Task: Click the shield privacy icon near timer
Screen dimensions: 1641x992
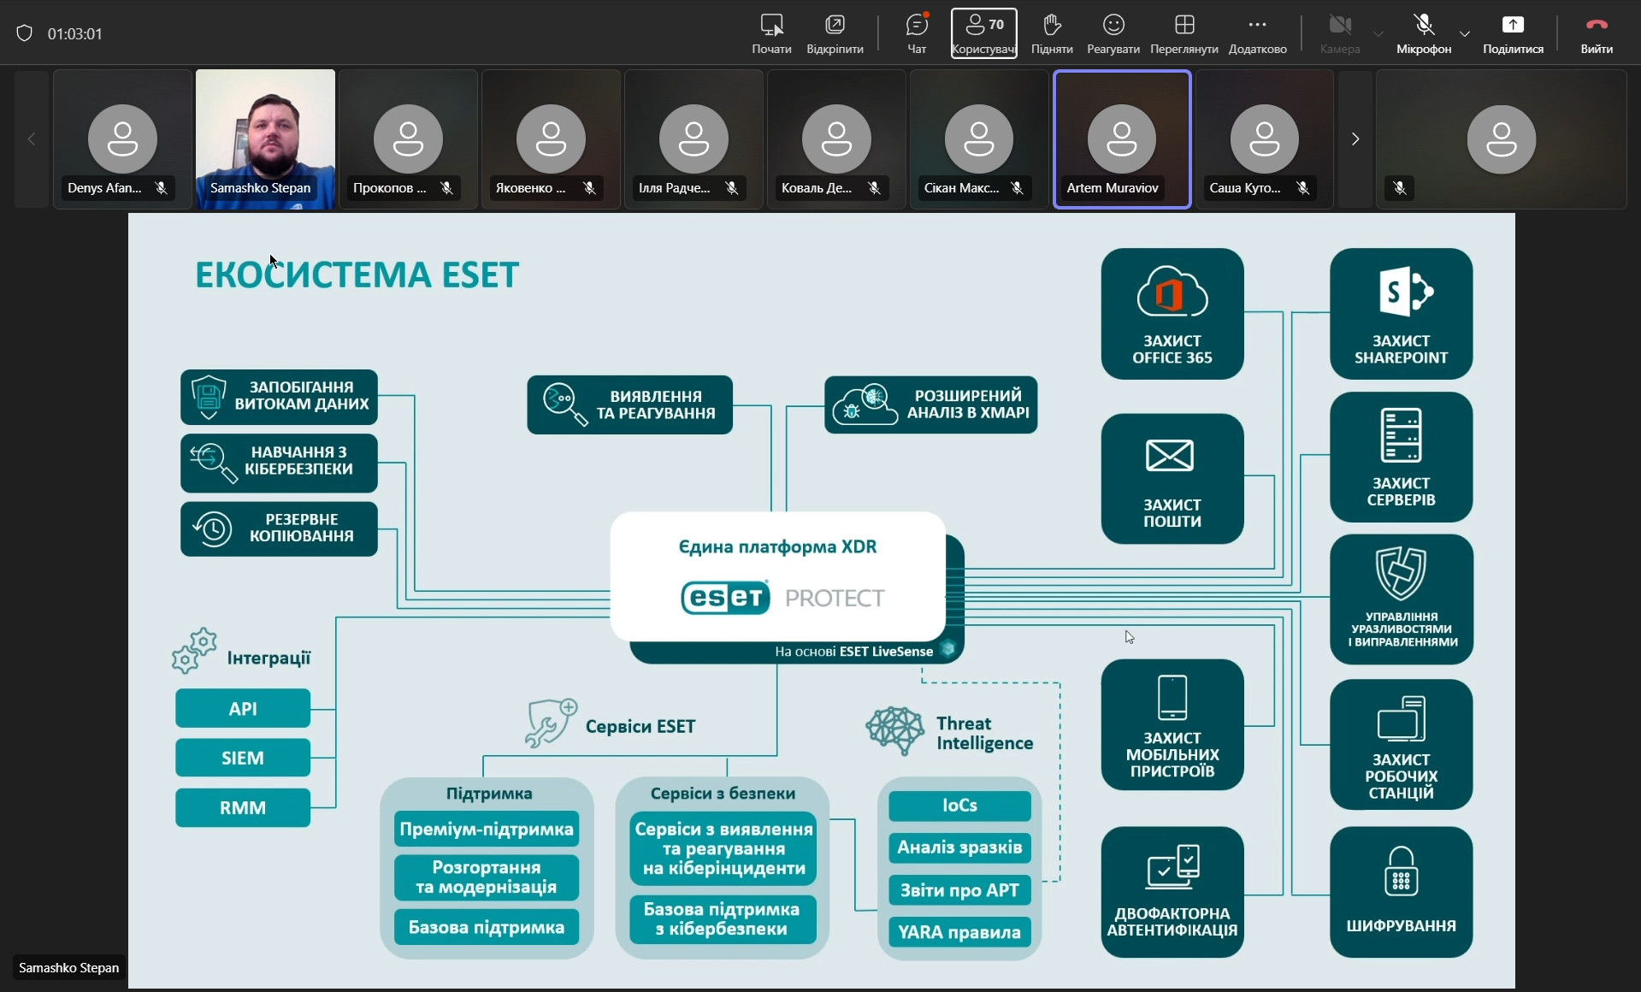Action: [x=25, y=33]
